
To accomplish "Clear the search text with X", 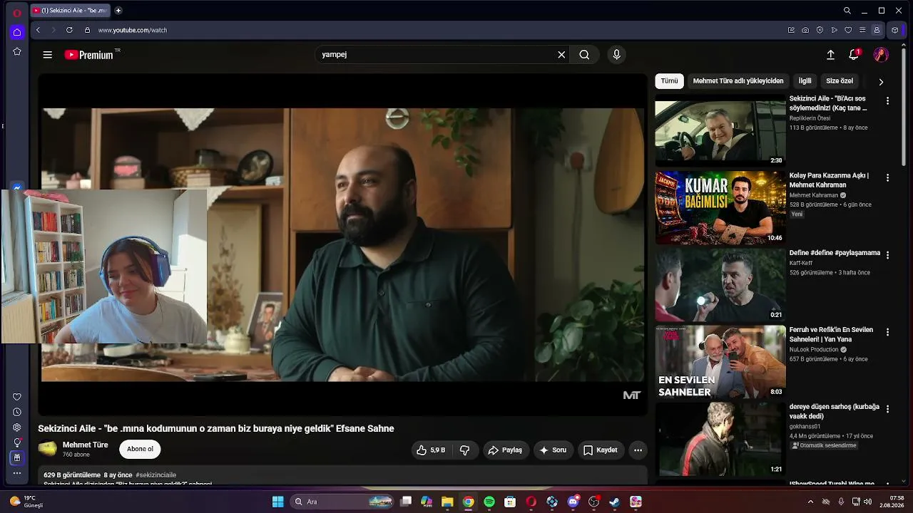I will [561, 55].
